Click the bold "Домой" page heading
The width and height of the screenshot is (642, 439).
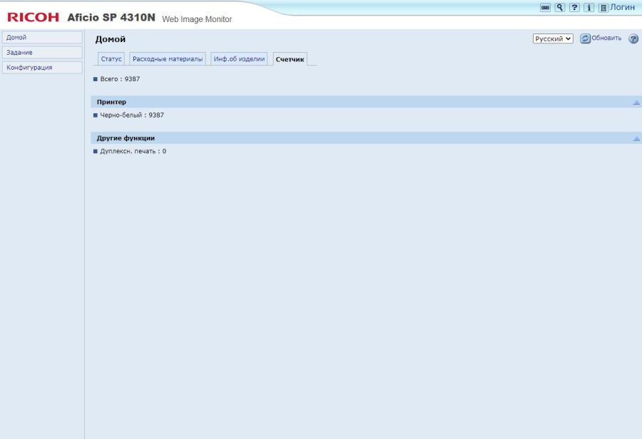pos(111,39)
